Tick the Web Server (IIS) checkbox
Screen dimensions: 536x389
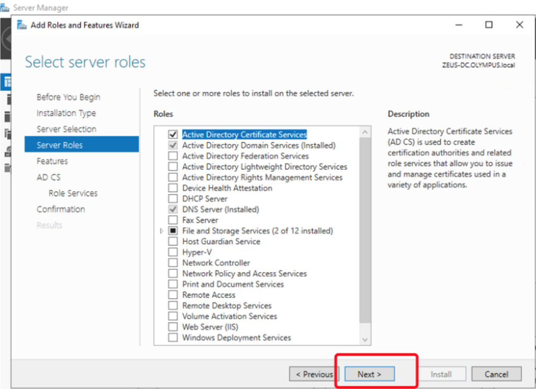point(173,327)
